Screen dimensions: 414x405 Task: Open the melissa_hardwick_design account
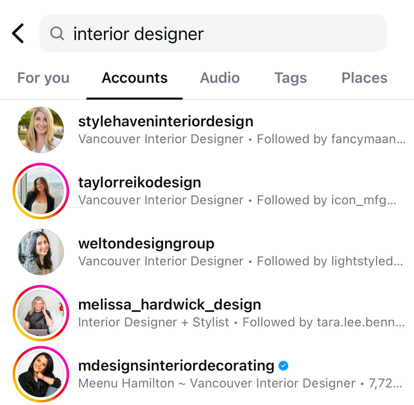(x=170, y=304)
